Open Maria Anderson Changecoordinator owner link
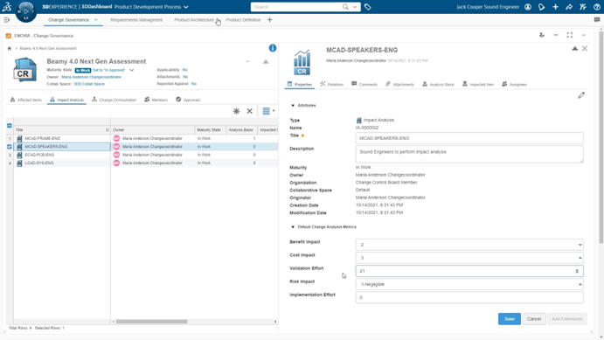This screenshot has width=604, height=340. [x=91, y=77]
